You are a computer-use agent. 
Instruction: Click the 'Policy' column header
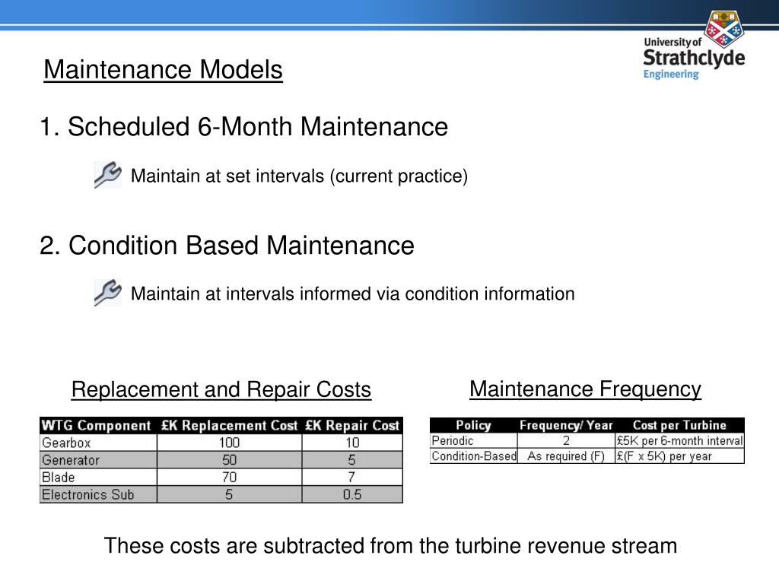pos(473,426)
